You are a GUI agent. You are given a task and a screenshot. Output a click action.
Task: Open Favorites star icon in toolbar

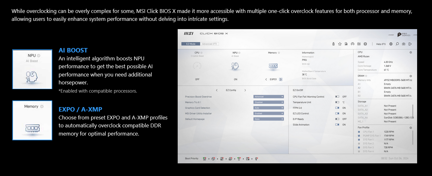pos(340,44)
